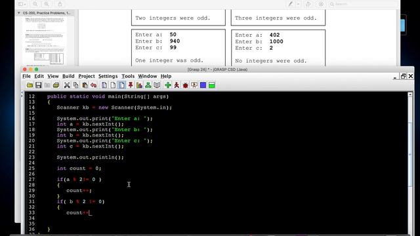Viewport: 420px width, 236px height.
Task: Click the code editor vertical scrollbar
Action: tap(410, 155)
